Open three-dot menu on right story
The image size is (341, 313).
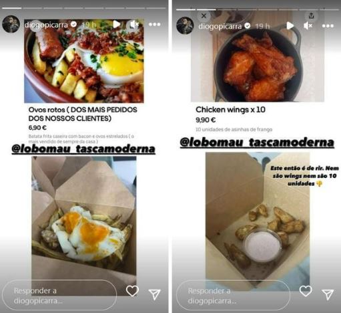[328, 26]
